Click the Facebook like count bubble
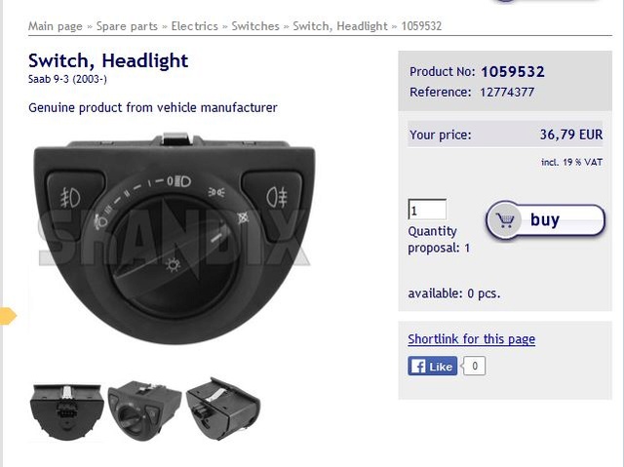 [475, 366]
